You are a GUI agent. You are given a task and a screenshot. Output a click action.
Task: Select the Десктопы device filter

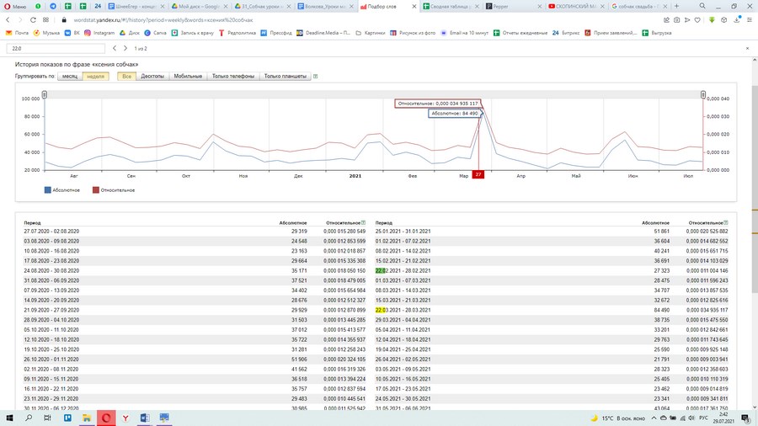click(152, 76)
